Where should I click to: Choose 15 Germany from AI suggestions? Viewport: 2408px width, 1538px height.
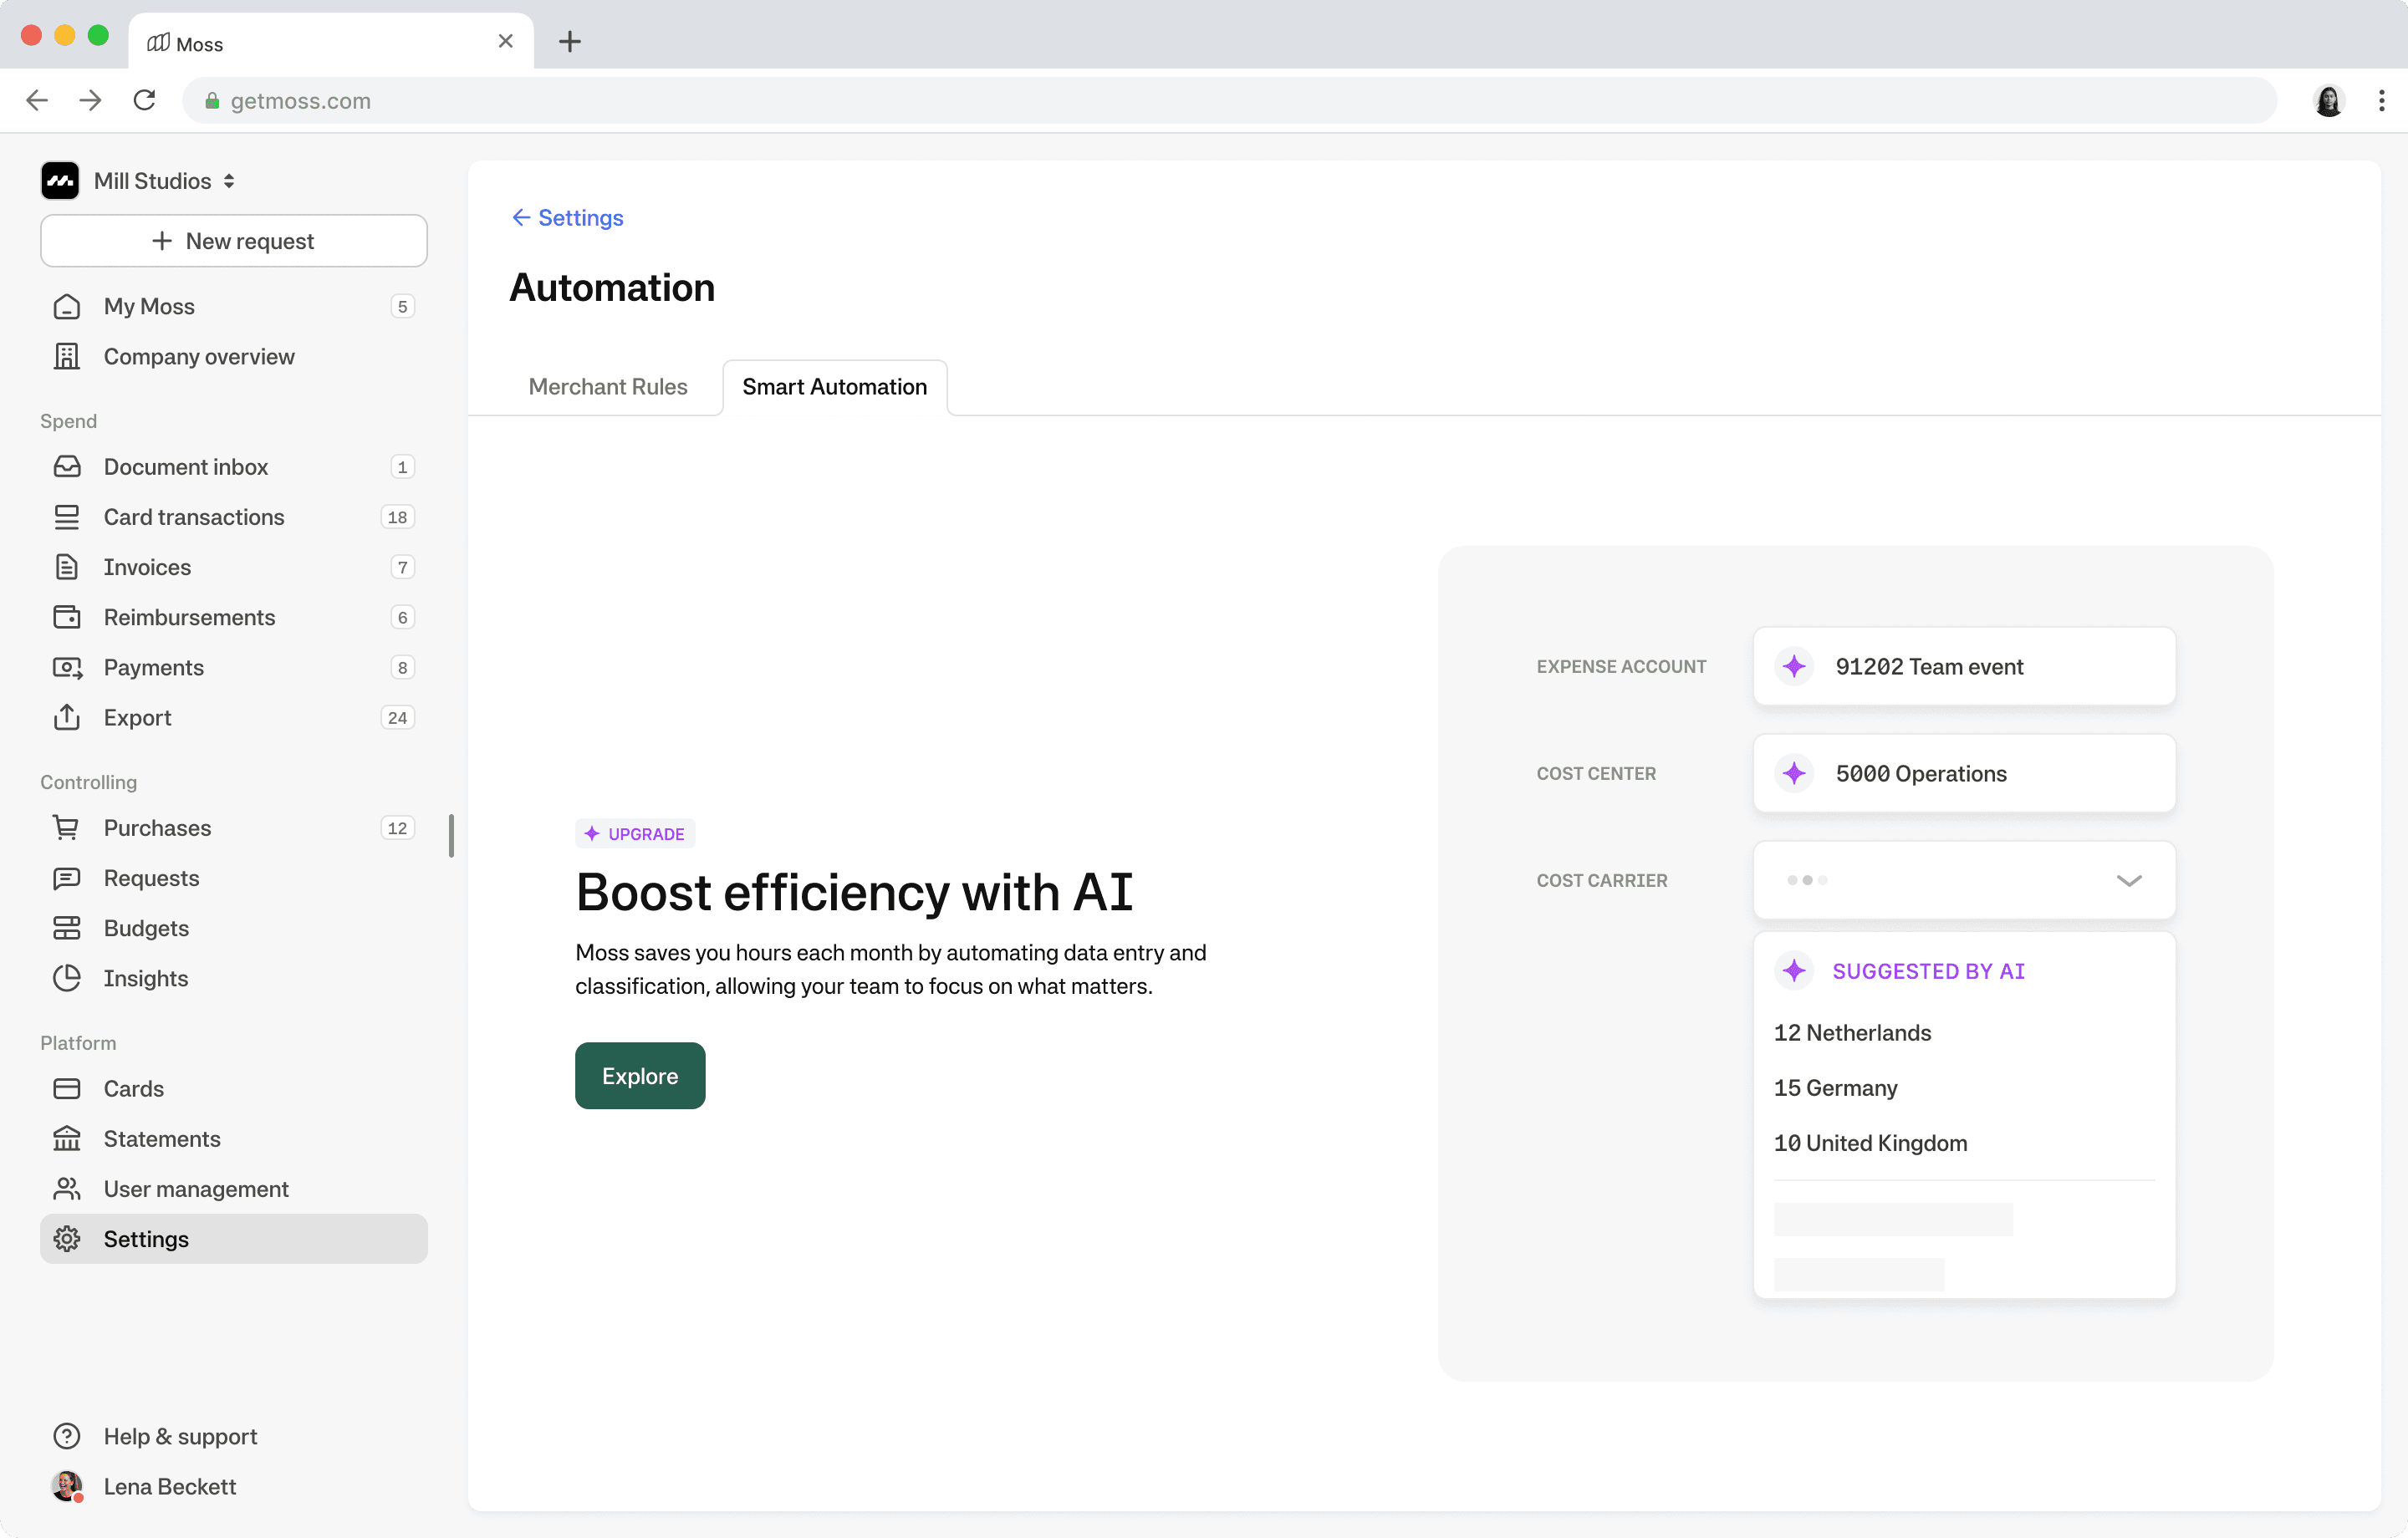coord(1835,1088)
